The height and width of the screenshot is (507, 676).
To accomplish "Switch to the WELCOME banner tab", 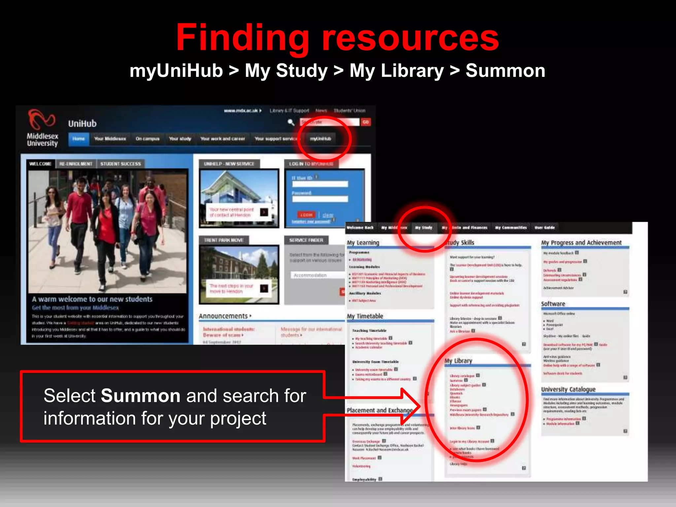I will coord(40,164).
